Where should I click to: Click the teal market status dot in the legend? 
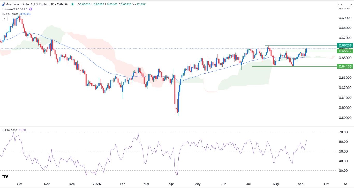73,4
